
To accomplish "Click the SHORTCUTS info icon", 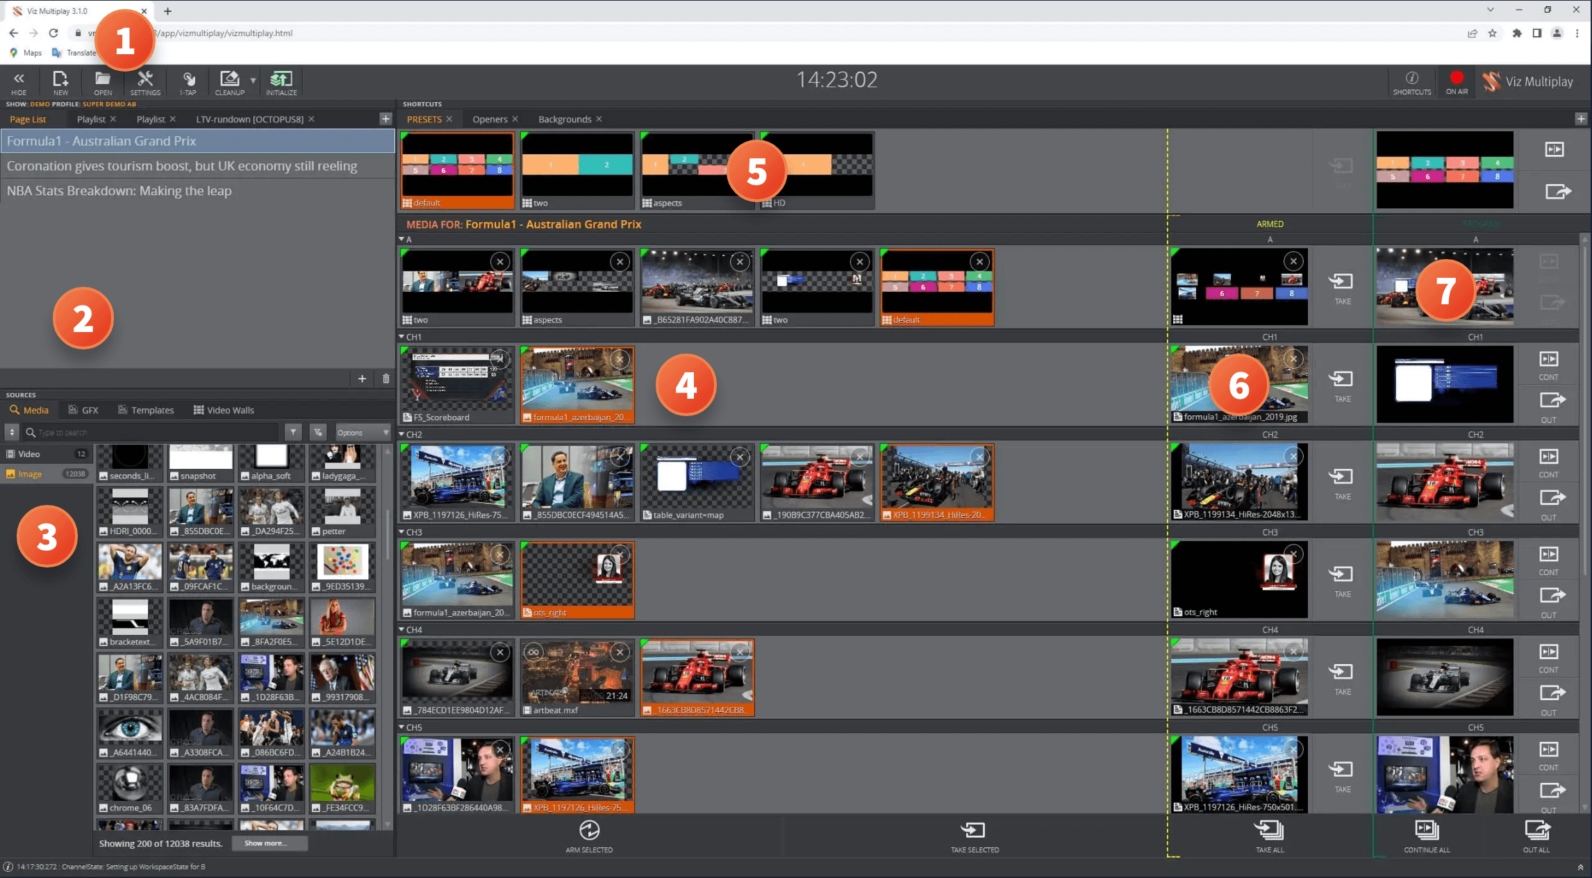I will click(1413, 78).
